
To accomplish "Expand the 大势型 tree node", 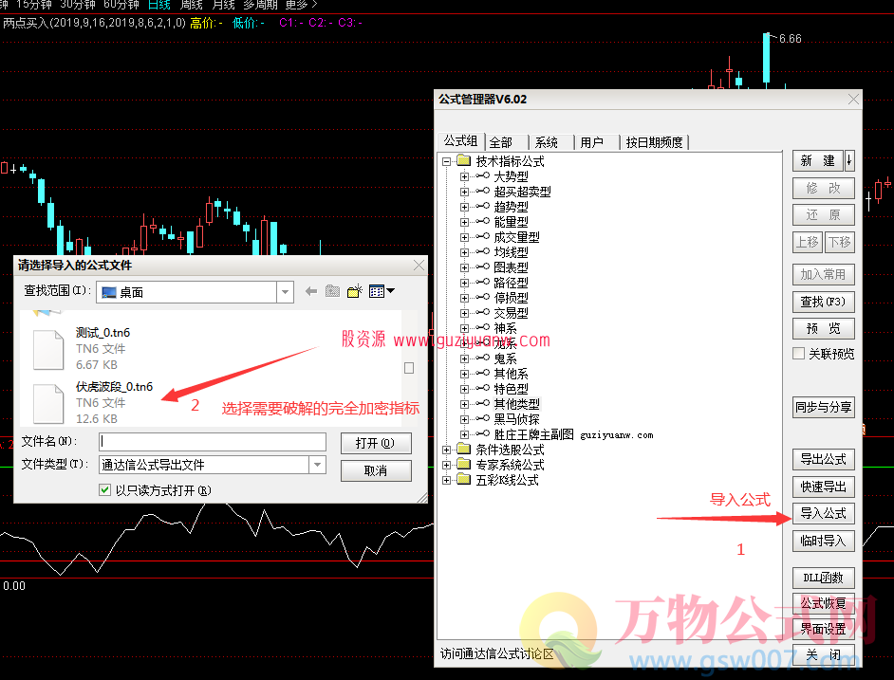I will click(x=464, y=176).
